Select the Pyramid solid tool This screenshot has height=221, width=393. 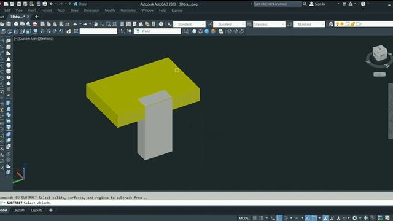pyautogui.click(x=9, y=83)
